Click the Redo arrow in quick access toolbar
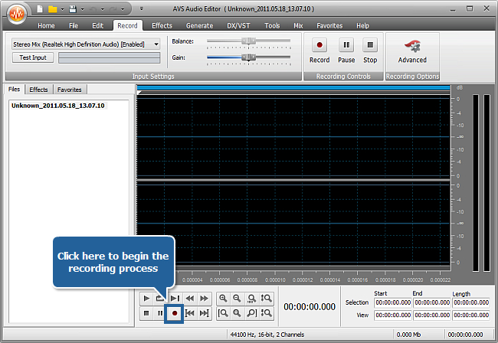 tap(113, 9)
